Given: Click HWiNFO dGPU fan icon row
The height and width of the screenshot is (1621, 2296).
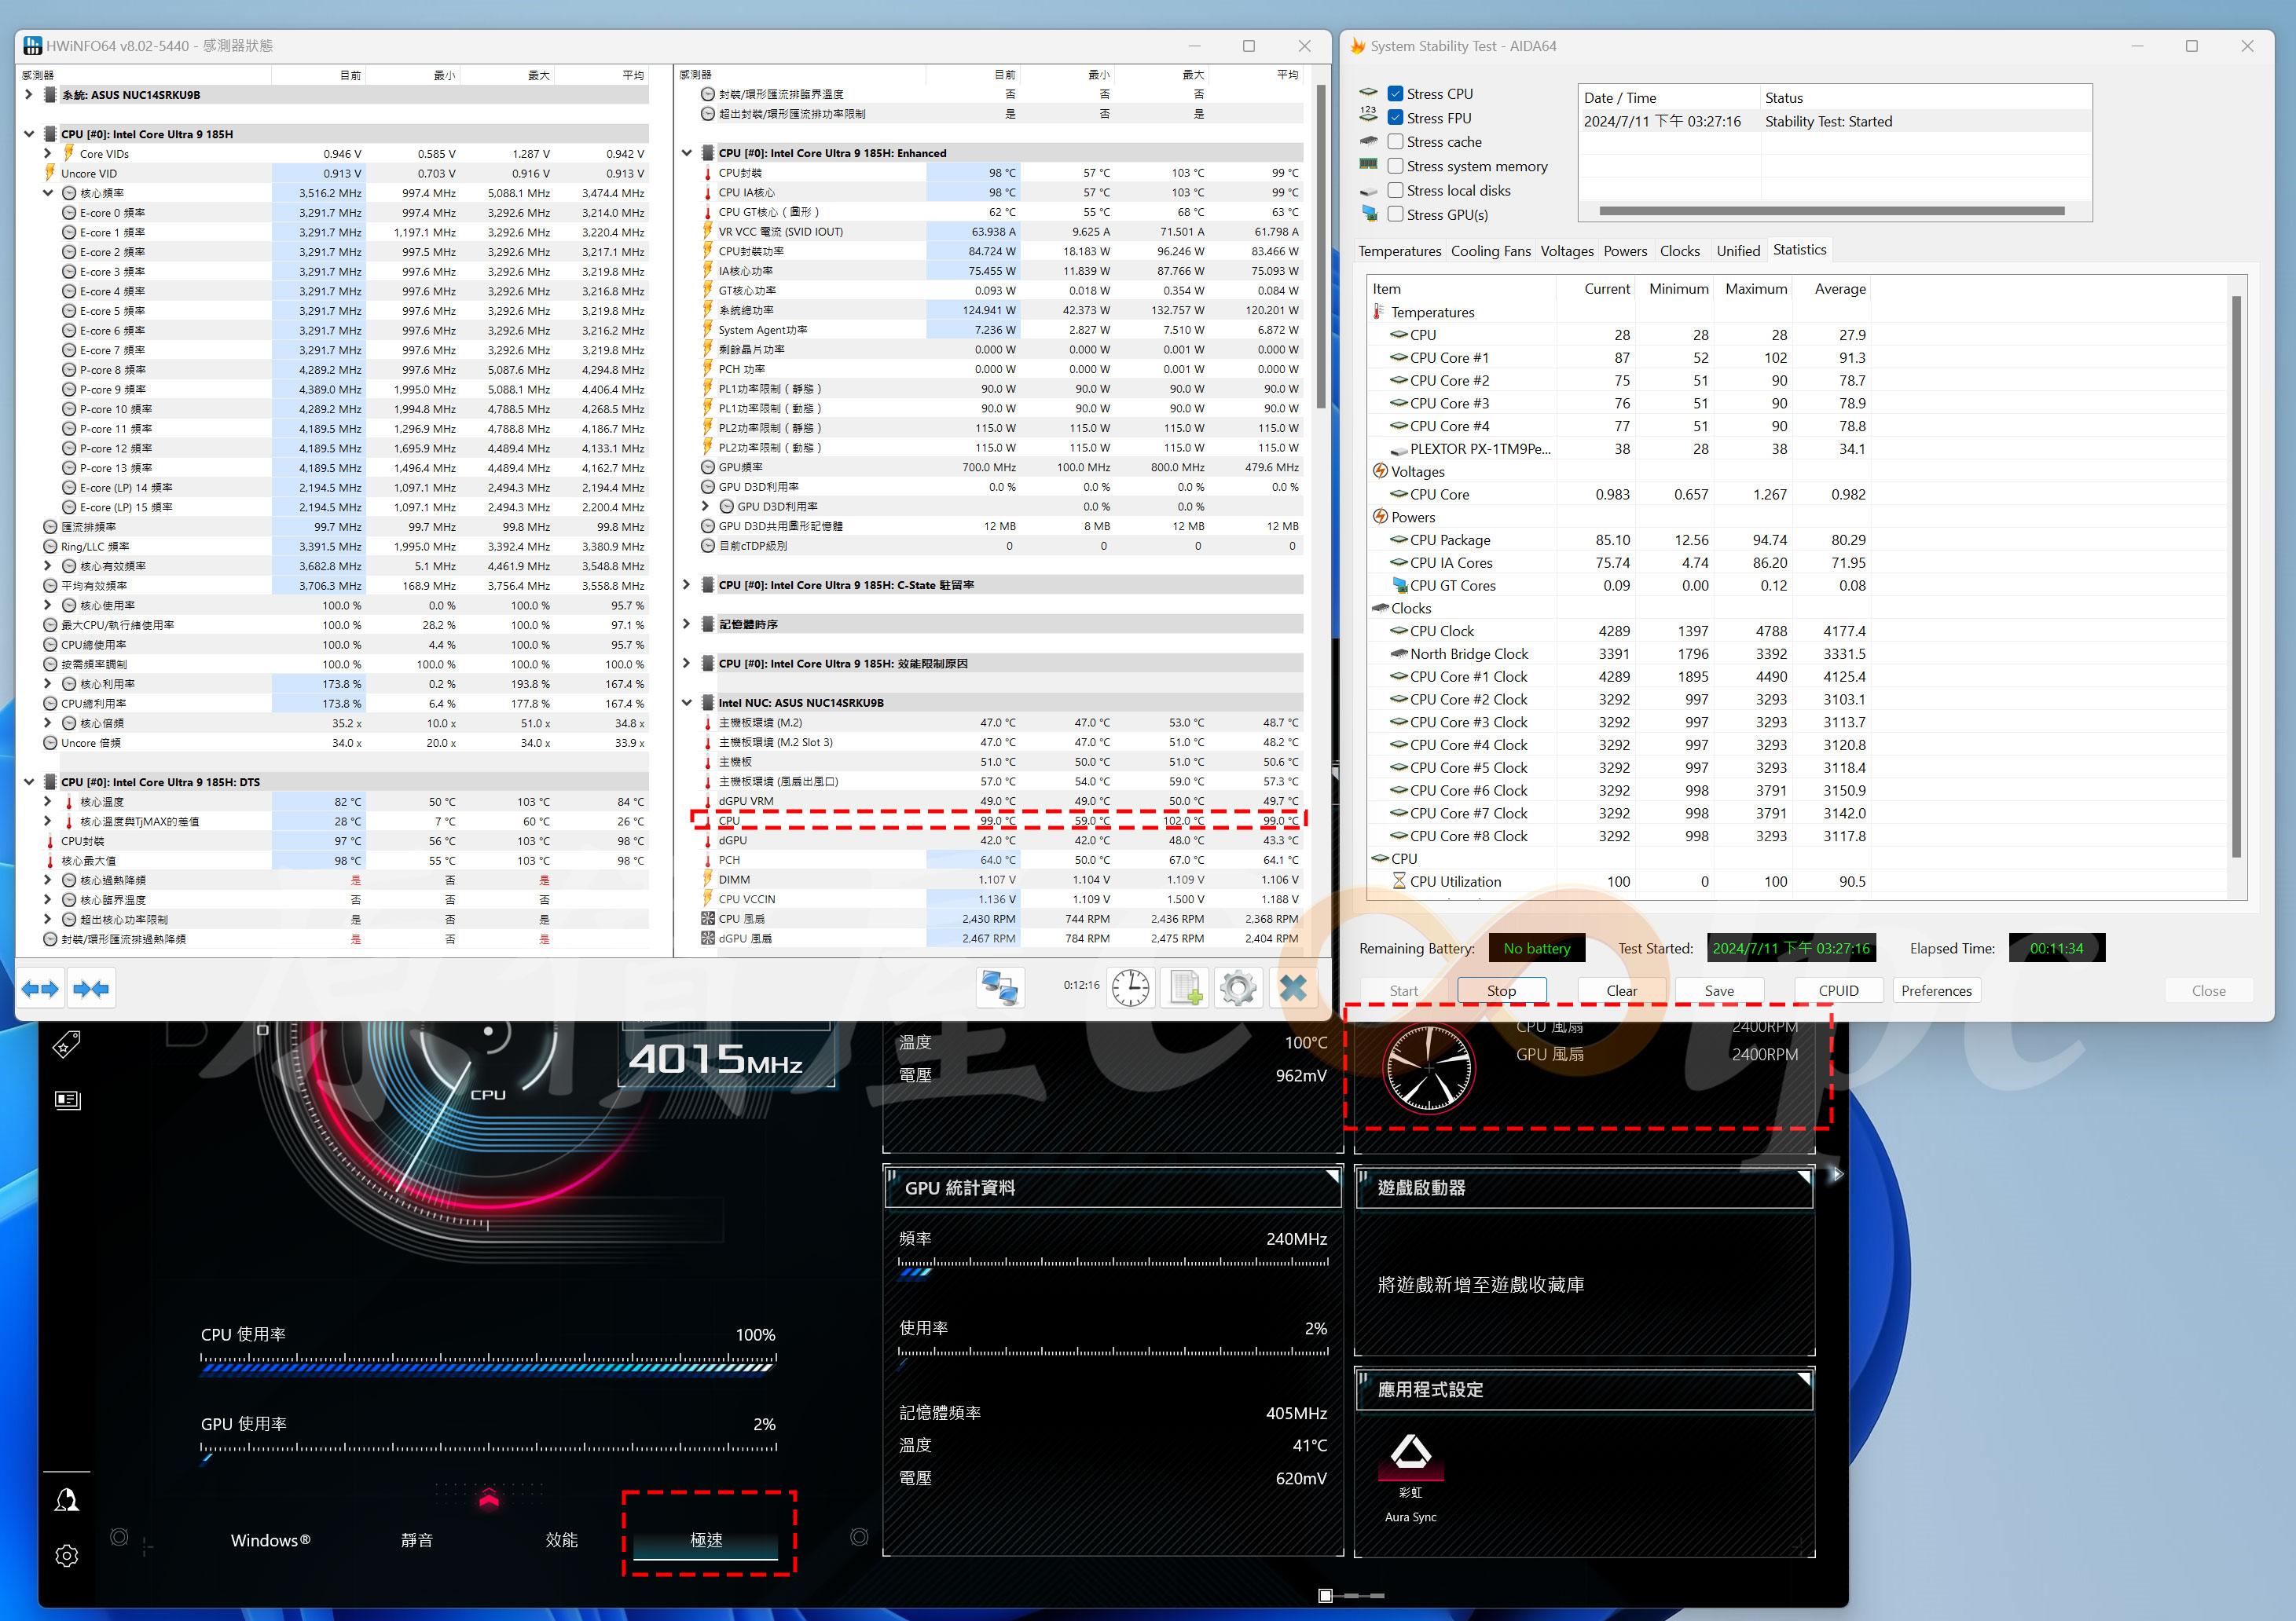Looking at the screenshot, I should click(707, 939).
